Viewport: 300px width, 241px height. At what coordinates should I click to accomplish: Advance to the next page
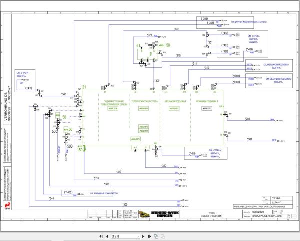point(143,236)
